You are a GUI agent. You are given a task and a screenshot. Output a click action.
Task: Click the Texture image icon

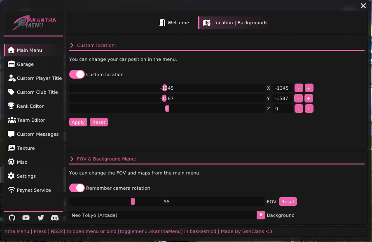pyautogui.click(x=11, y=148)
